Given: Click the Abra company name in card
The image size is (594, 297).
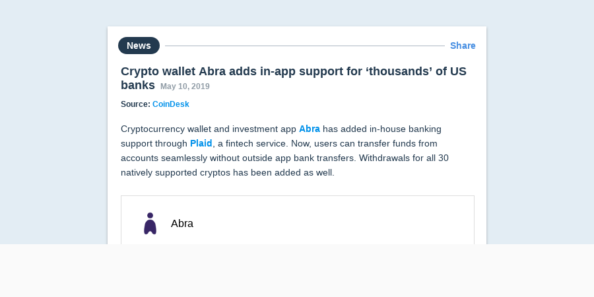Looking at the screenshot, I should point(182,224).
